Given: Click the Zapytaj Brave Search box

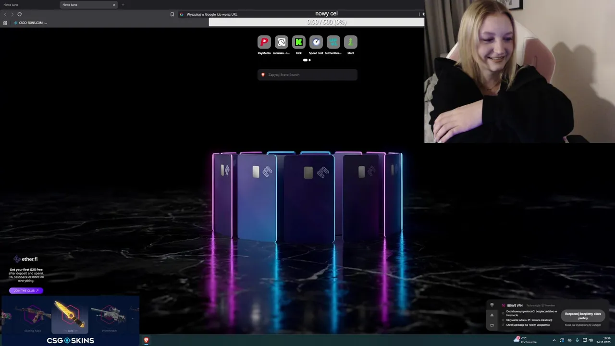Looking at the screenshot, I should click(307, 74).
